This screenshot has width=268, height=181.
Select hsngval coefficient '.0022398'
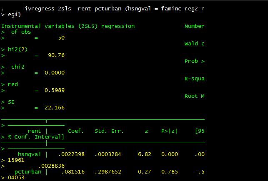(x=71, y=154)
